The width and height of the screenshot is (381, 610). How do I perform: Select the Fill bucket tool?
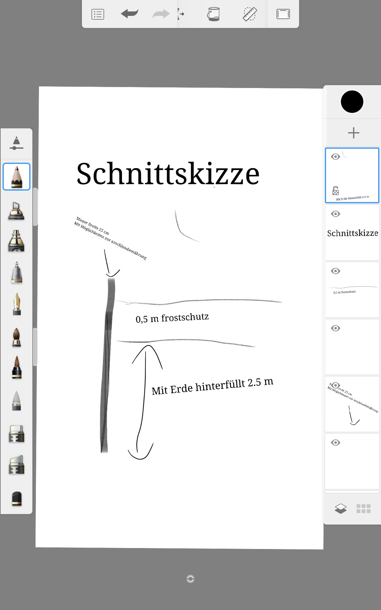click(214, 14)
